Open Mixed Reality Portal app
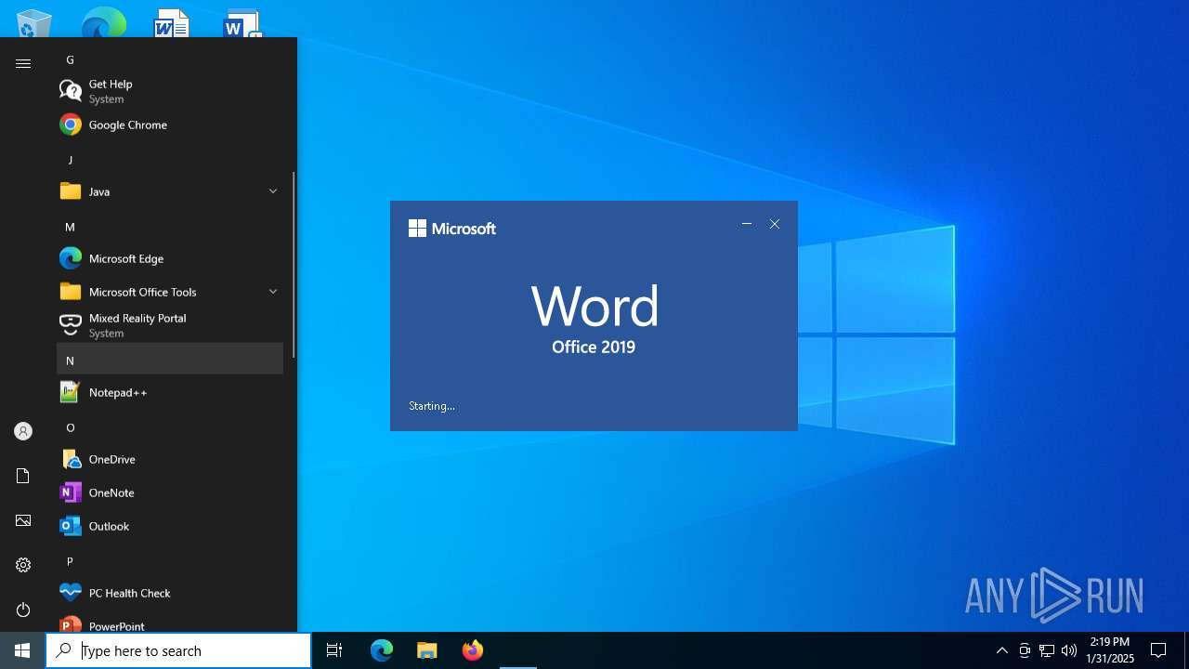 (170, 325)
